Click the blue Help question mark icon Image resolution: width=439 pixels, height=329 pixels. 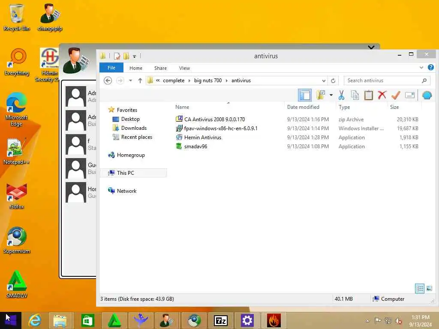[430, 67]
